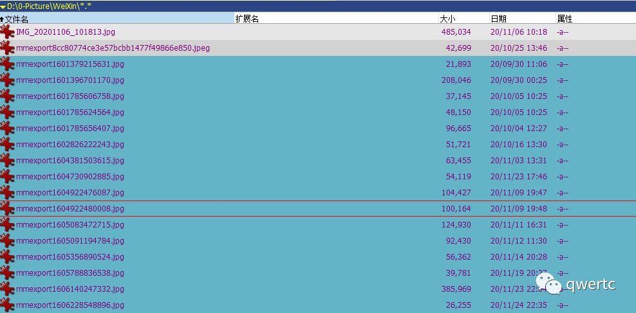636x313 pixels.
Task: Sort by the 大小 column header
Action: pos(464,19)
